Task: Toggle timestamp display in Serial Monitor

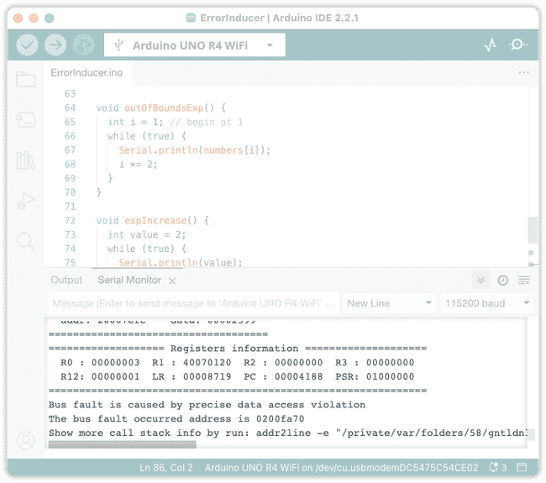Action: coord(502,281)
